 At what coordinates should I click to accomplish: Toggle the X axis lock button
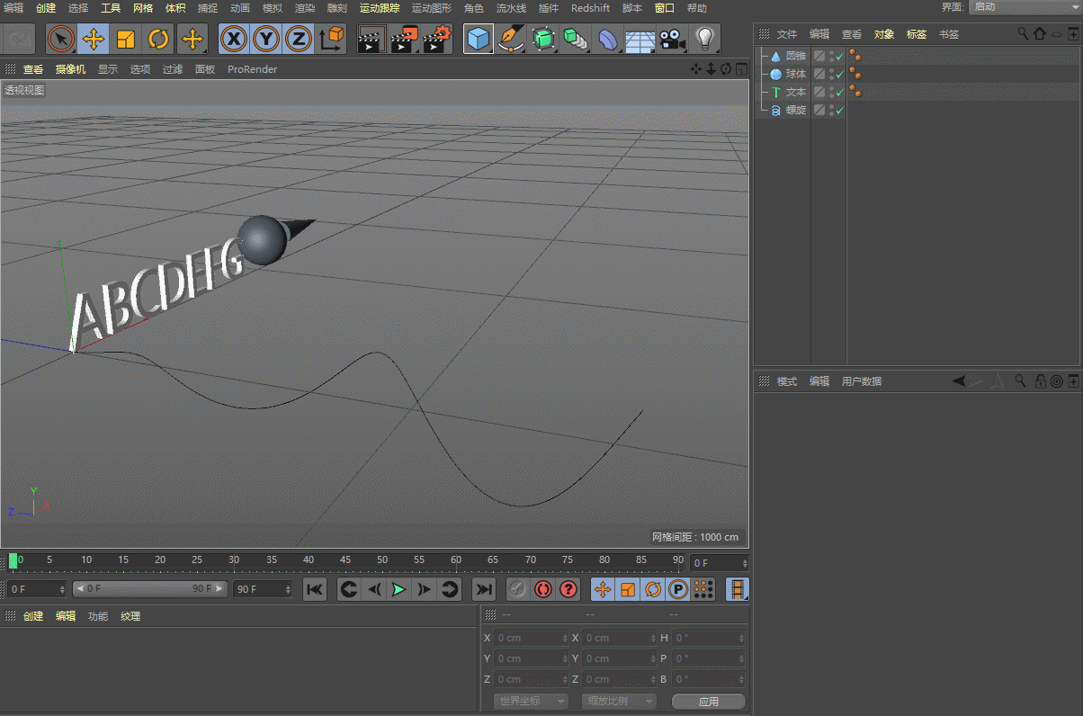pyautogui.click(x=234, y=40)
